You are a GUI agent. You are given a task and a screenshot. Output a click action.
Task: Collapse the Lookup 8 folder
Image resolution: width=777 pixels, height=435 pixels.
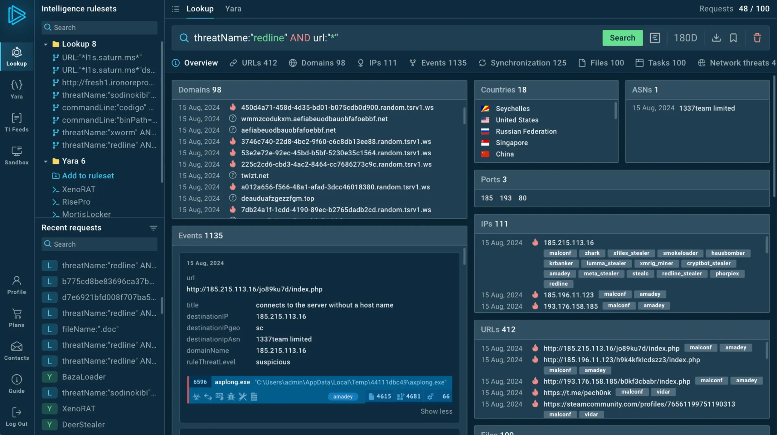(46, 44)
